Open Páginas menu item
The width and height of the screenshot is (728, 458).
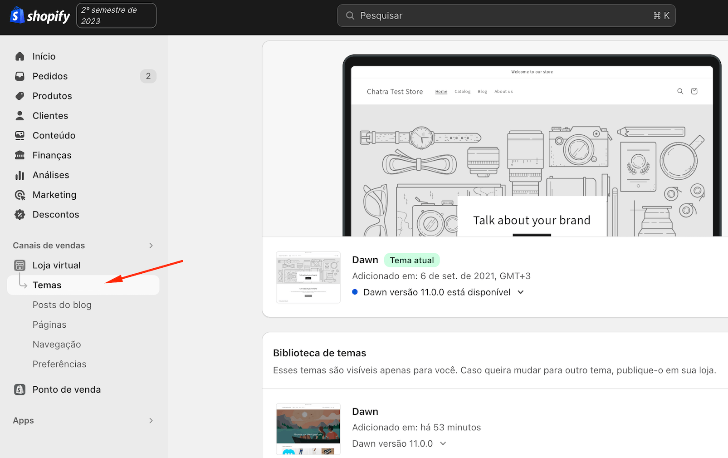pos(49,325)
